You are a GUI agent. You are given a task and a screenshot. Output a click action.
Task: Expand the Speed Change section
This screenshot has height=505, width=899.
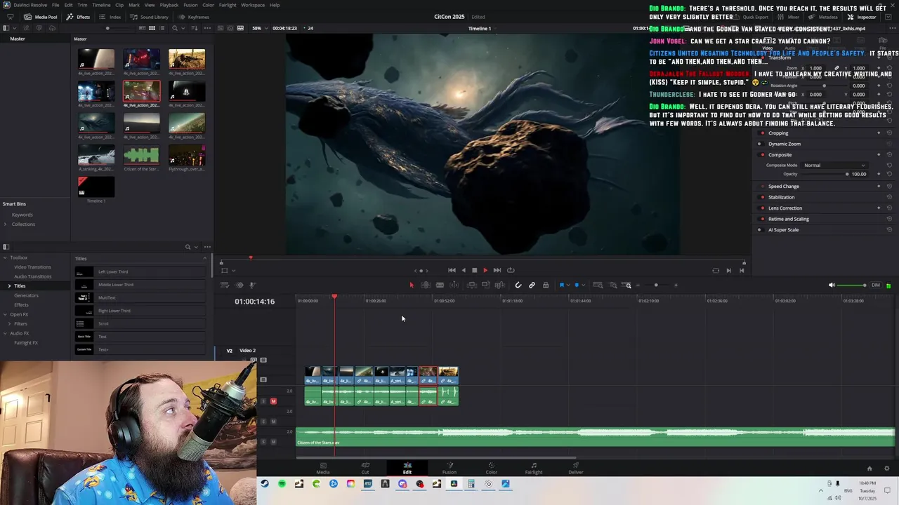(784, 187)
